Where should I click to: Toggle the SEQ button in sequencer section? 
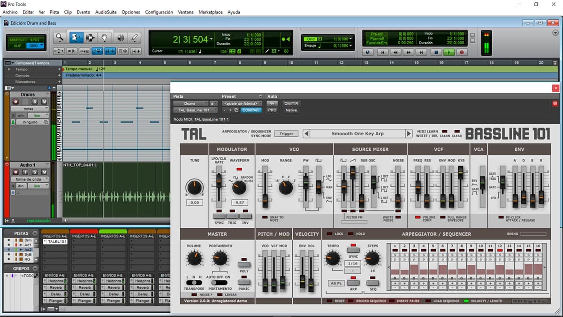(x=372, y=283)
